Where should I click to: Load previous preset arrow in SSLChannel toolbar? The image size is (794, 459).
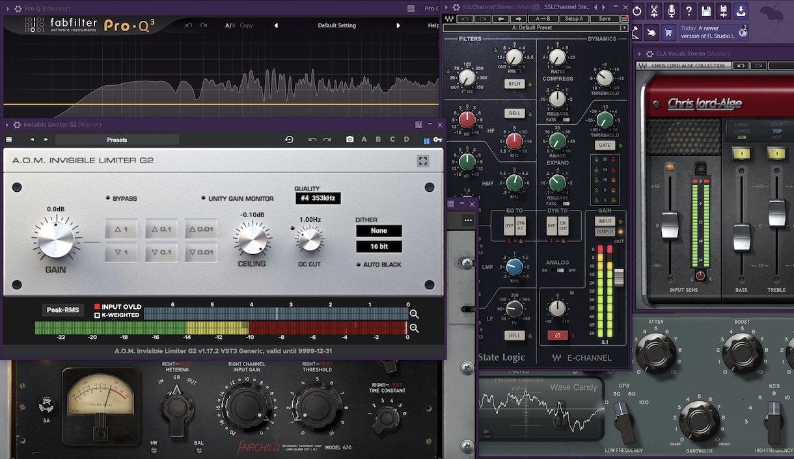pos(500,19)
